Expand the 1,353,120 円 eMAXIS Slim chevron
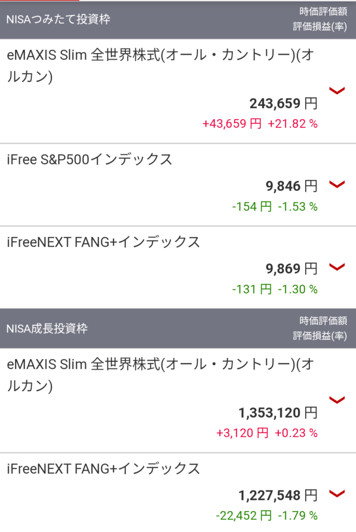 point(337,400)
